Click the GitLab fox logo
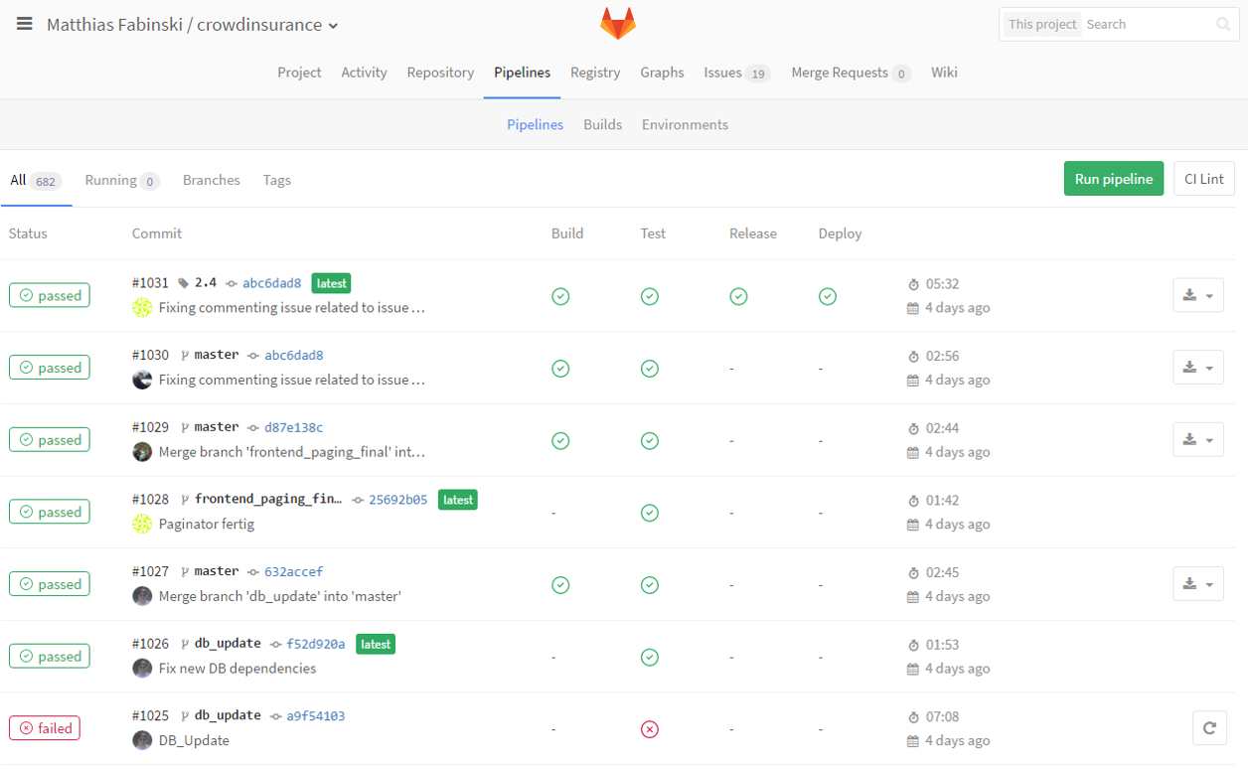 tap(617, 24)
